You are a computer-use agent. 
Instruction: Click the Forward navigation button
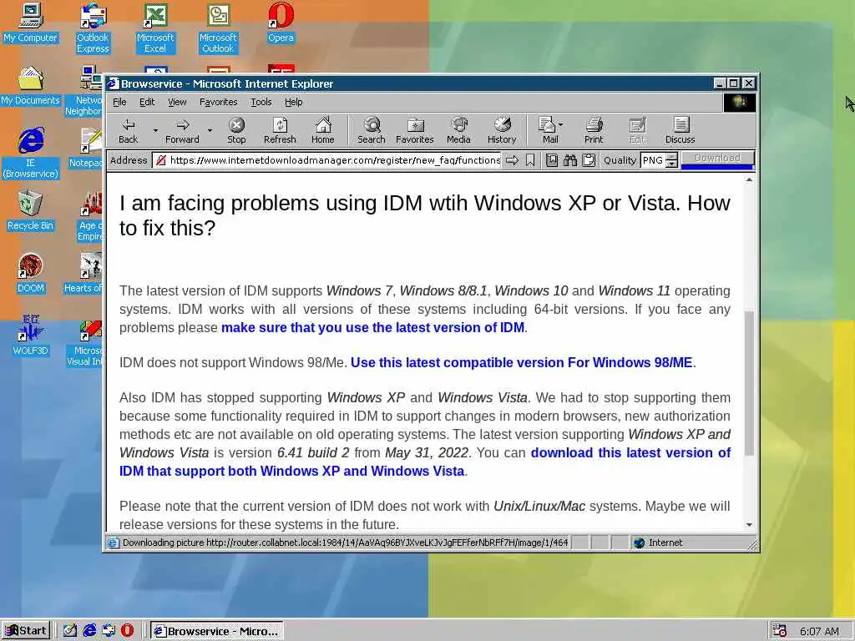click(182, 131)
